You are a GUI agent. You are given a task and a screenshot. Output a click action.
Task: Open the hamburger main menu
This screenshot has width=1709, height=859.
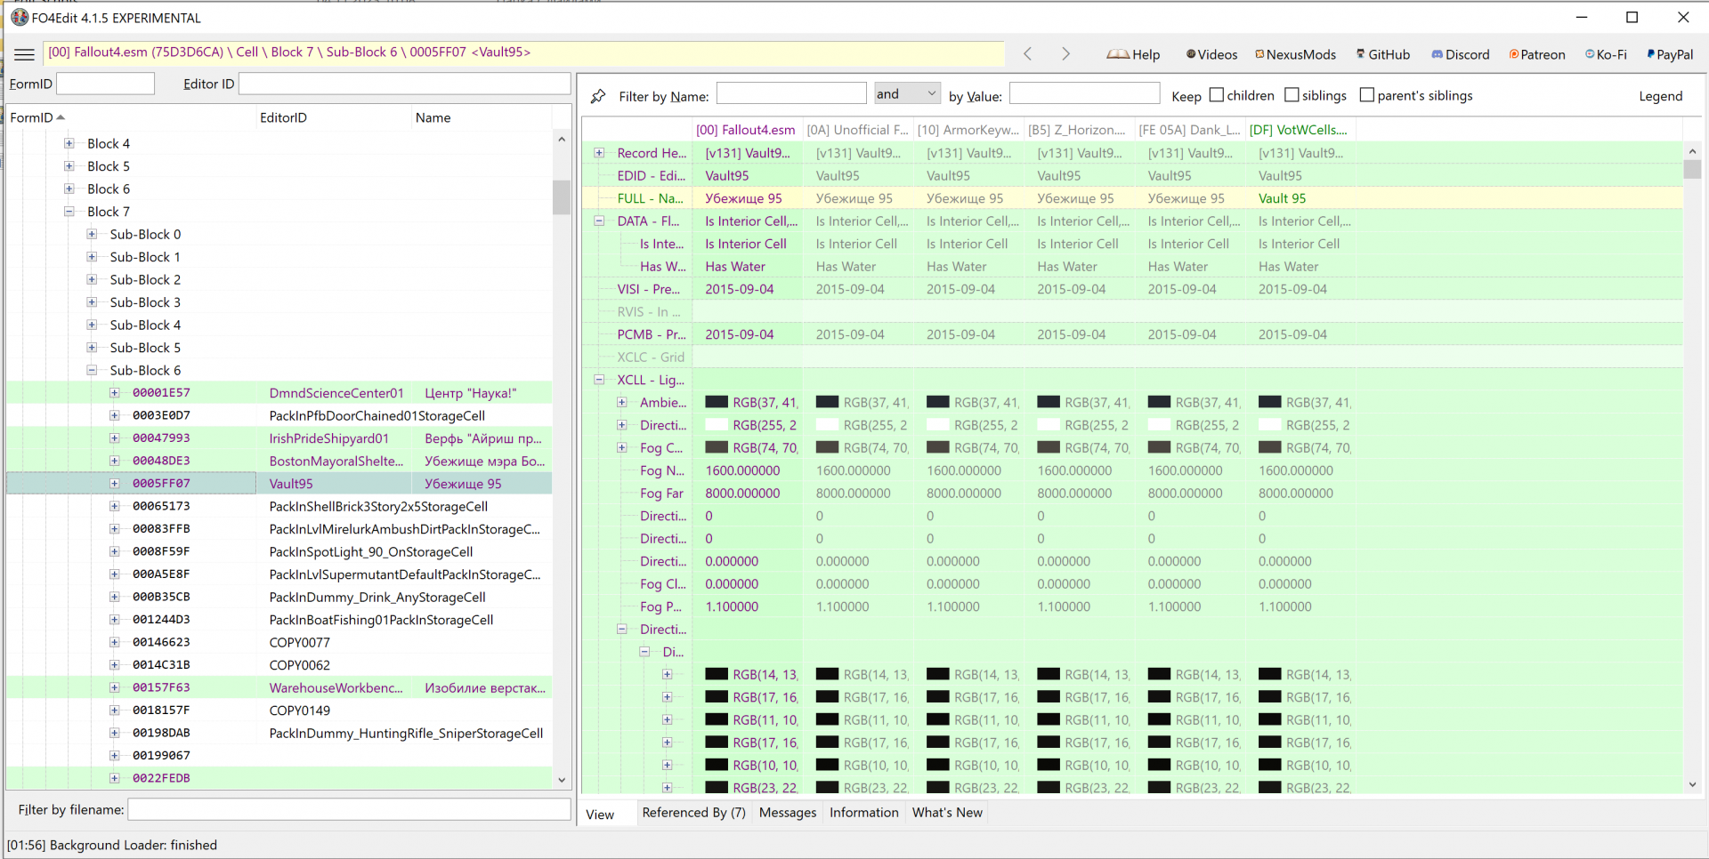point(25,54)
